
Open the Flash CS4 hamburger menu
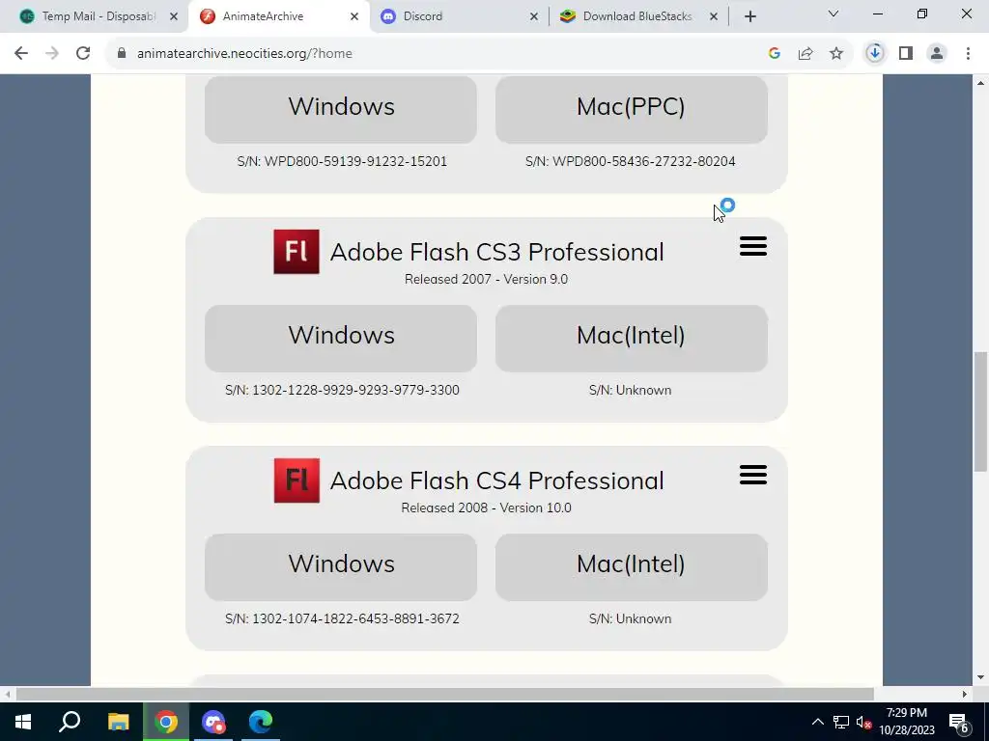point(753,475)
